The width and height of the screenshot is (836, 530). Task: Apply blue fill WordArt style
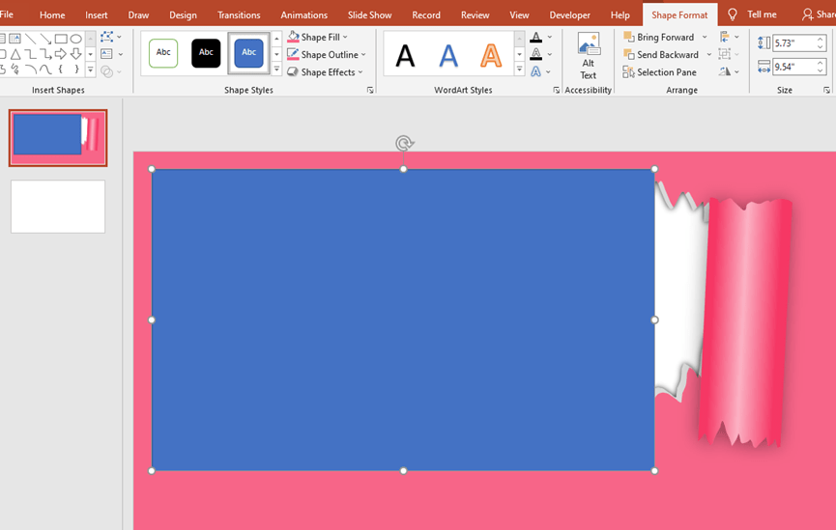tap(448, 55)
